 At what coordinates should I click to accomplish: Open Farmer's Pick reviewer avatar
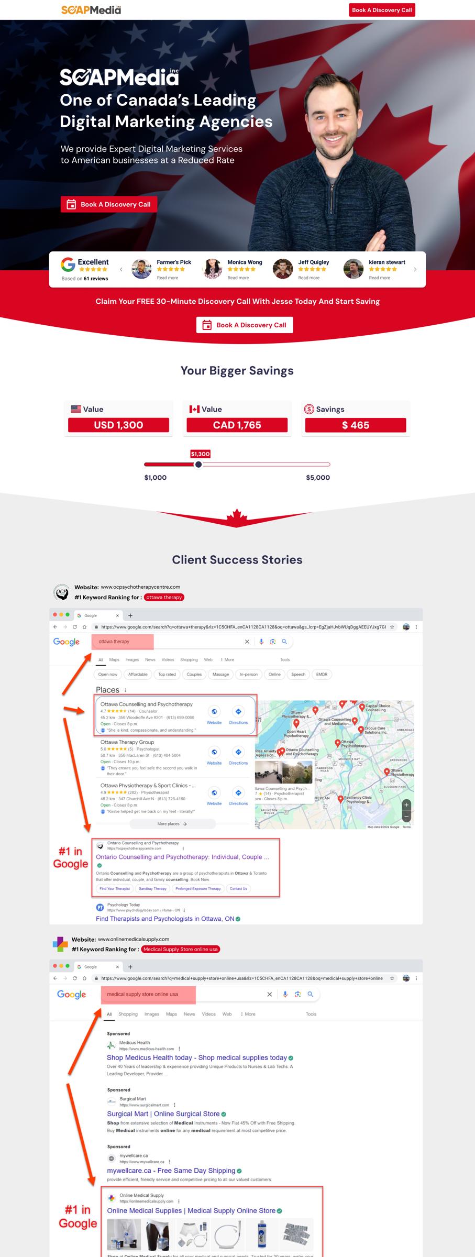click(x=141, y=269)
